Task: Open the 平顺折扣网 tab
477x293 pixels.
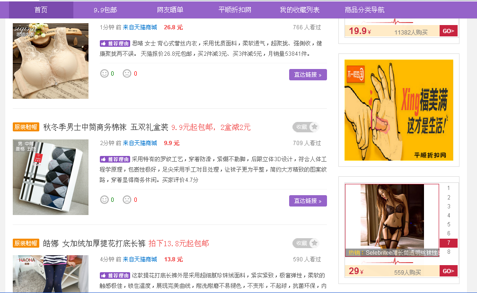Action: (235, 10)
